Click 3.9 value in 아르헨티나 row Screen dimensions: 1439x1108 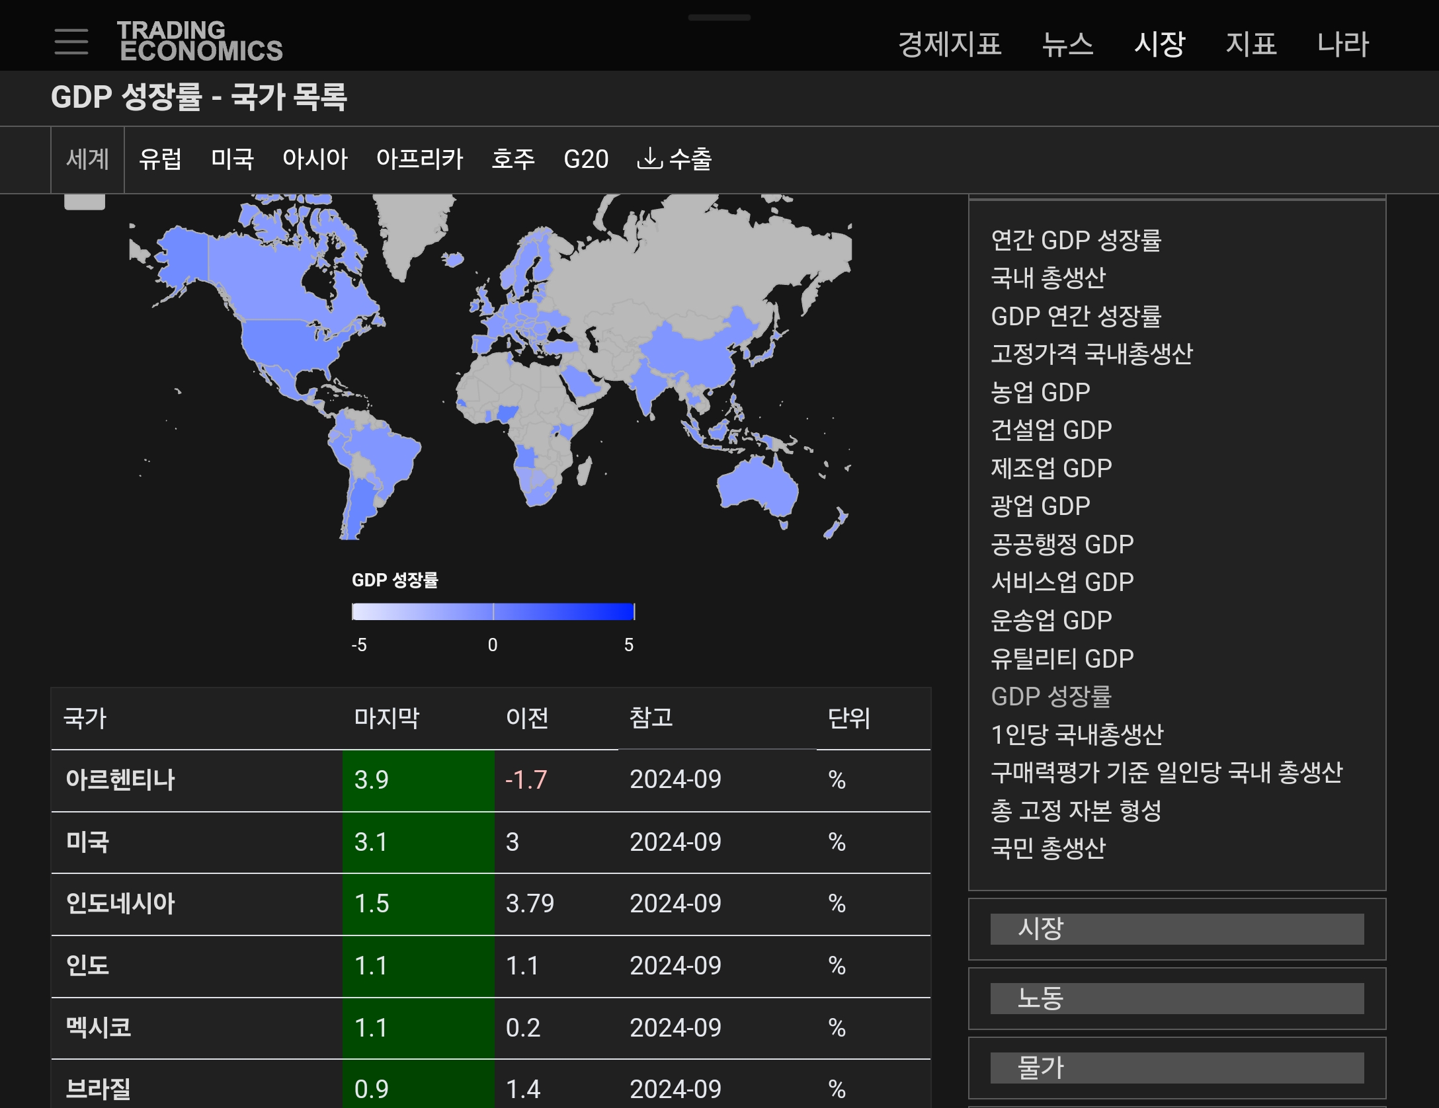tap(372, 780)
